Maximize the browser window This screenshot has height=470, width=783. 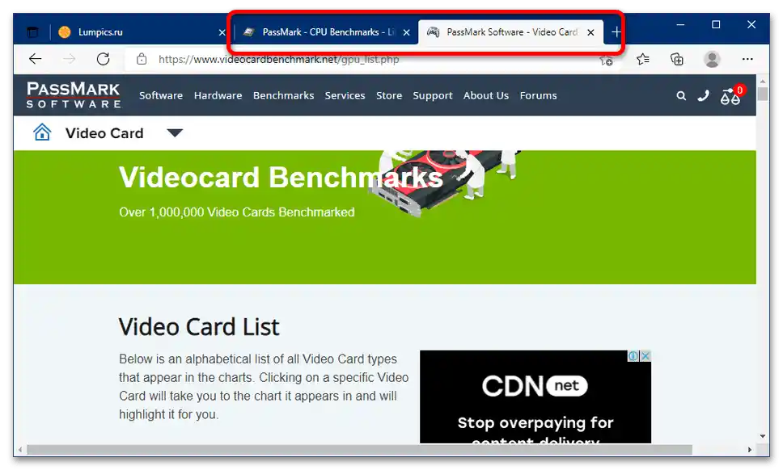716,24
